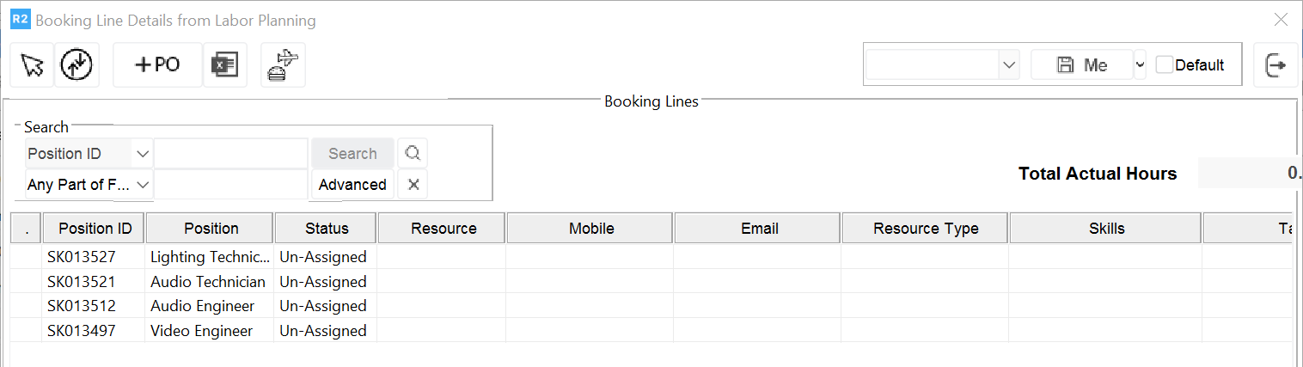Click the exit door icon
1303x367 pixels.
click(1275, 65)
